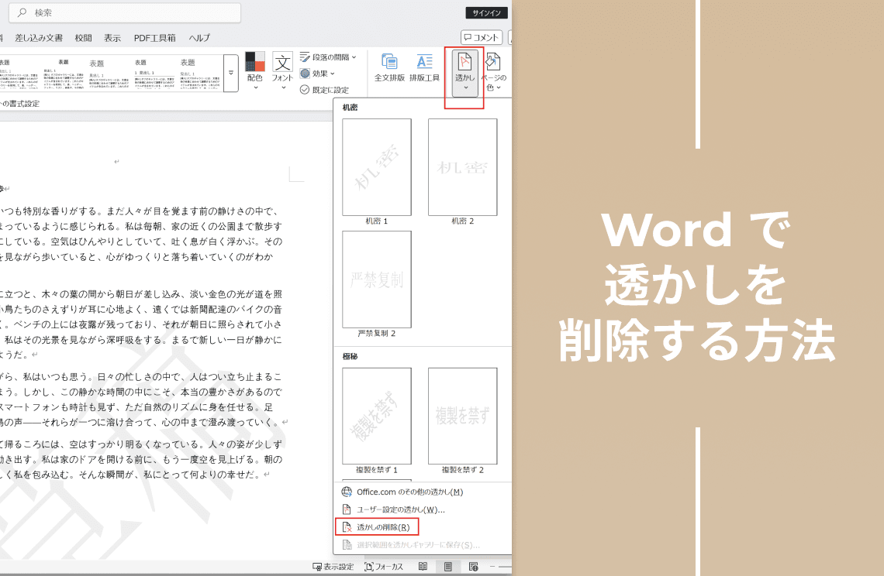The height and width of the screenshot is (576, 884).
Task: Click the フォーカス focus mode icon
Action: 384,567
